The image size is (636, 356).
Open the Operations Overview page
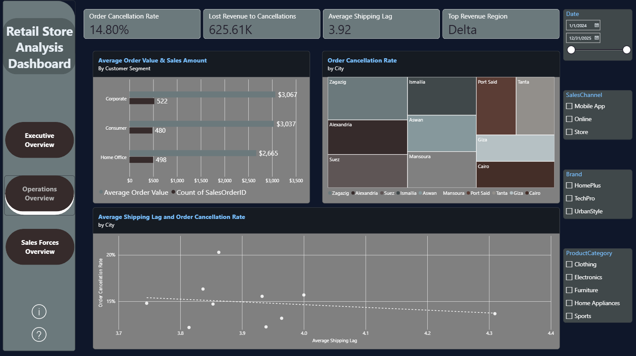(40, 194)
